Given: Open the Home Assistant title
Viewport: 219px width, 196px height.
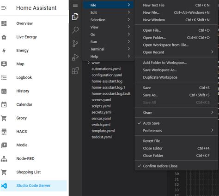Looking at the screenshot, I should [36, 8].
